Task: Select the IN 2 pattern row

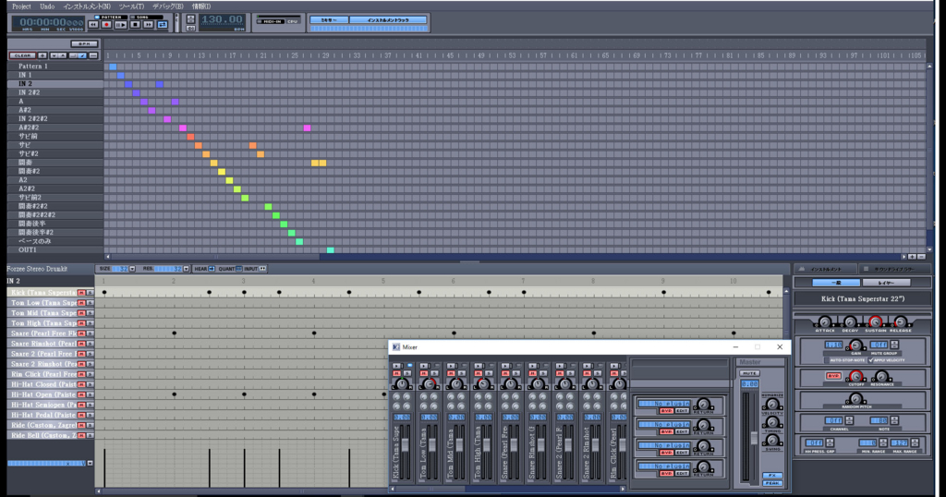Action: click(x=55, y=84)
